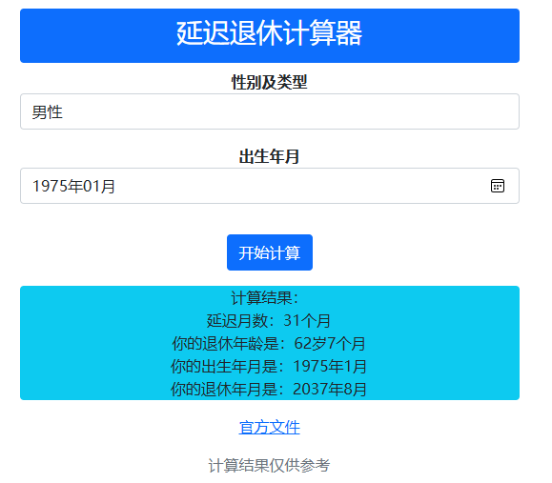
Task: Click the 出生年月 label
Action: point(269,156)
